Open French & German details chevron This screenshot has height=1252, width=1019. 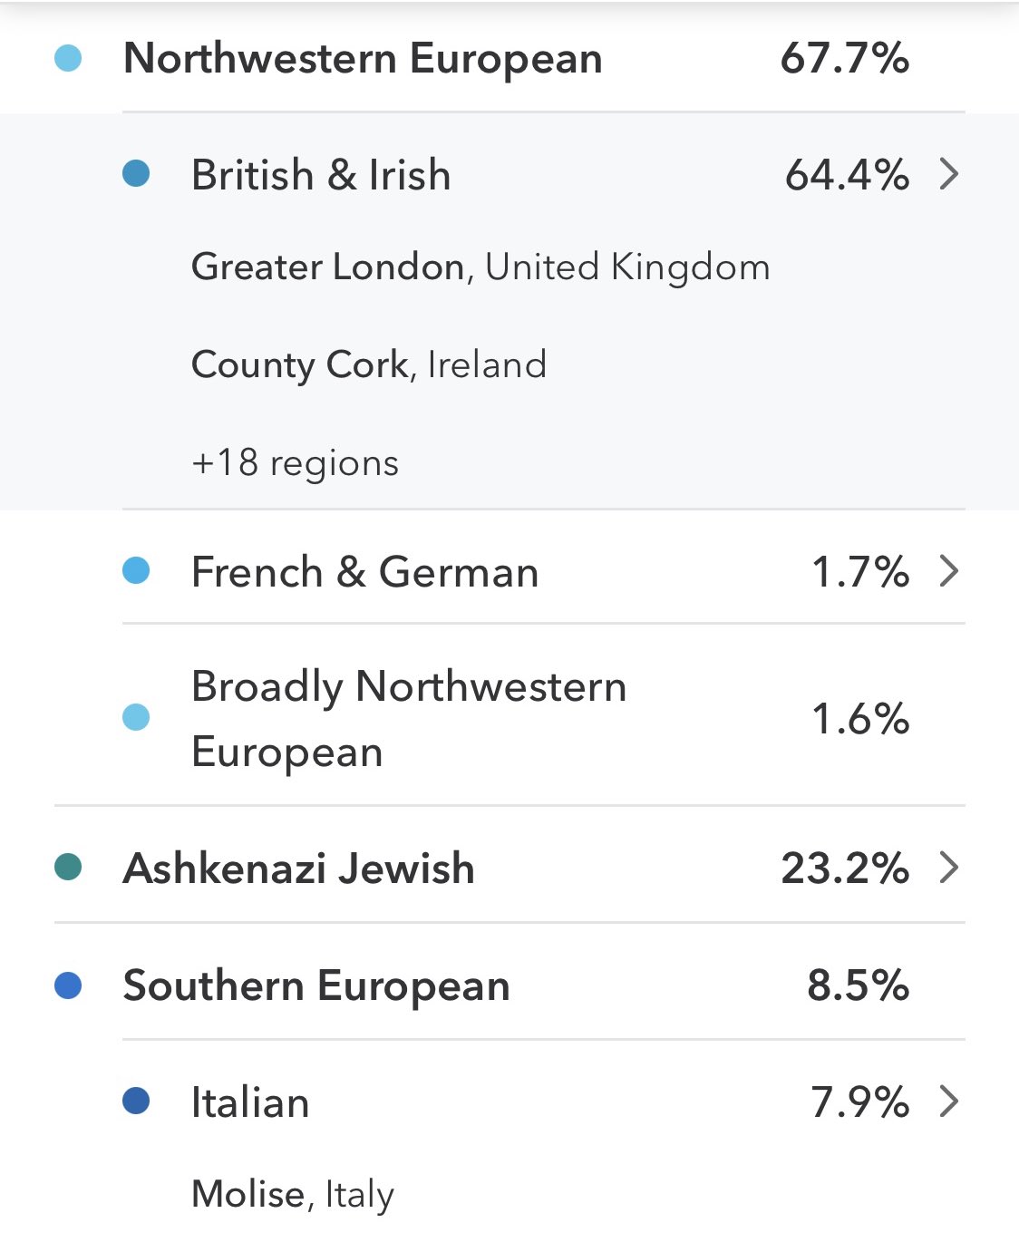coord(949,571)
